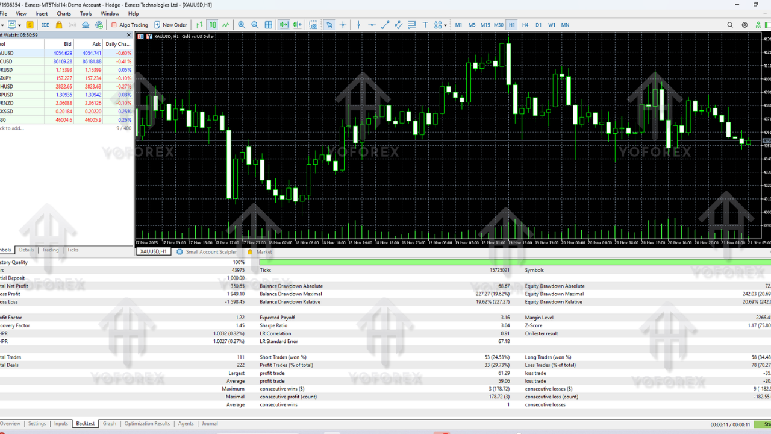Select the Draw Trendline tool

(x=385, y=25)
